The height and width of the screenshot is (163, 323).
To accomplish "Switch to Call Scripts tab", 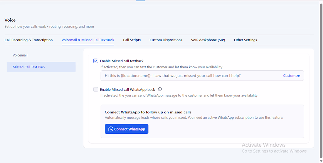I will click(132, 40).
